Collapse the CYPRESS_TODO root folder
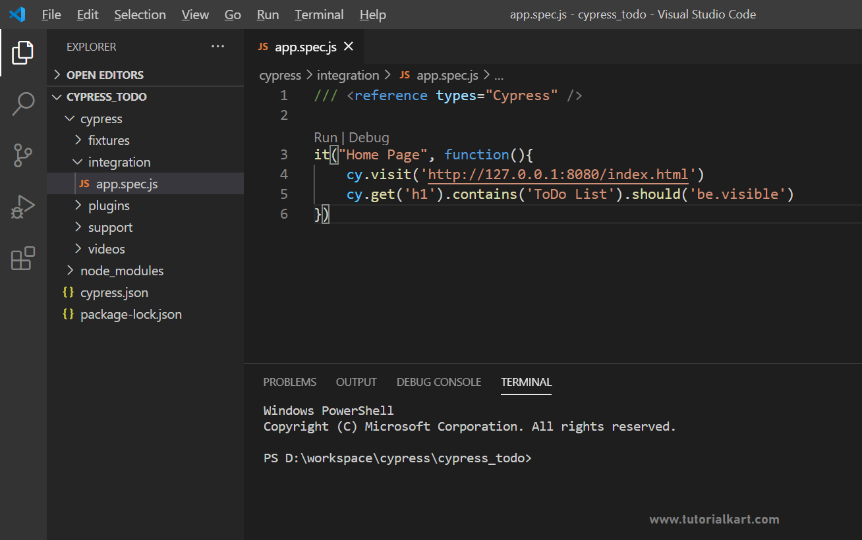862x540 pixels. tap(106, 97)
